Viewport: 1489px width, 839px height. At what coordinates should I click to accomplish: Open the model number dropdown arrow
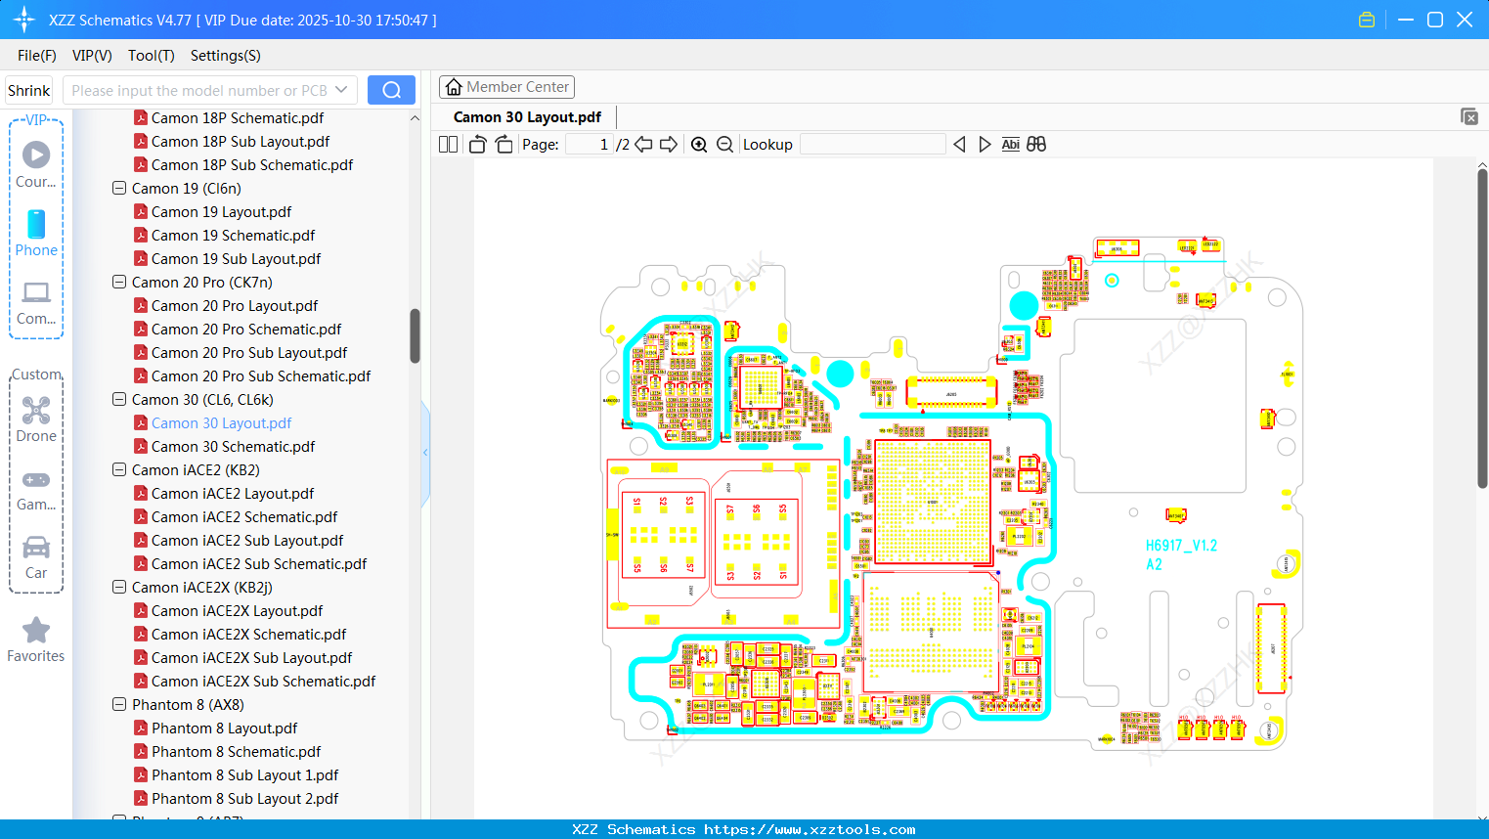pyautogui.click(x=341, y=90)
